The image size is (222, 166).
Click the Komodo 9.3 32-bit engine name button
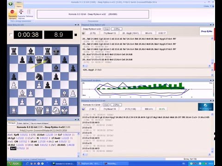coord(92,105)
